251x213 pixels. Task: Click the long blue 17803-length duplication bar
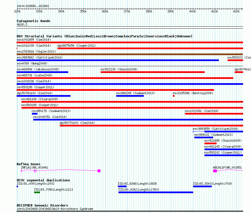click(x=156, y=192)
